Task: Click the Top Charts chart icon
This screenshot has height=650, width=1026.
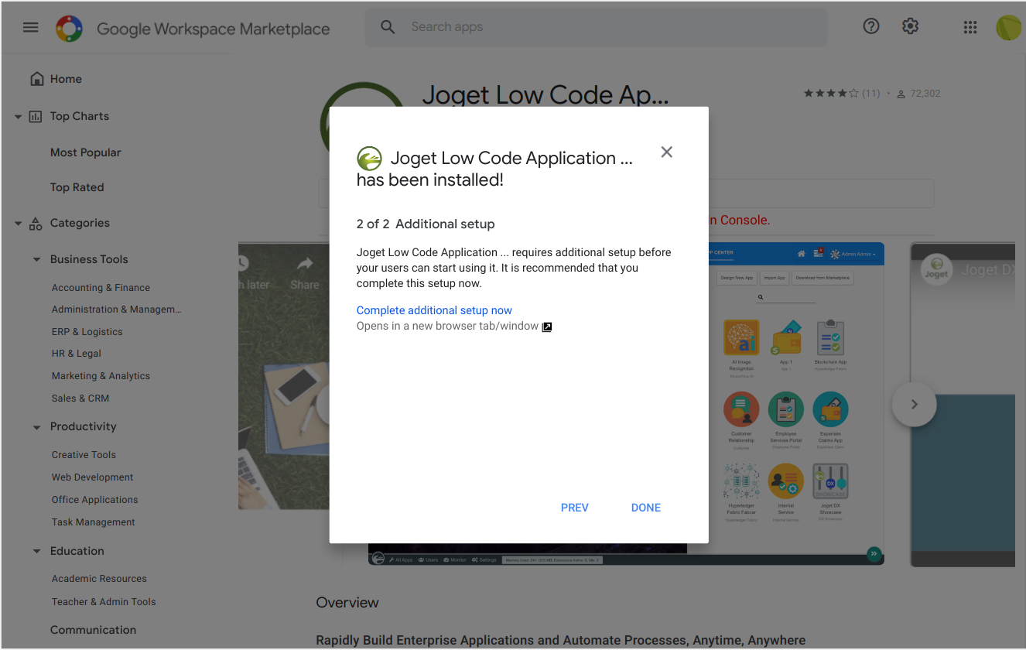Action: pyautogui.click(x=36, y=117)
